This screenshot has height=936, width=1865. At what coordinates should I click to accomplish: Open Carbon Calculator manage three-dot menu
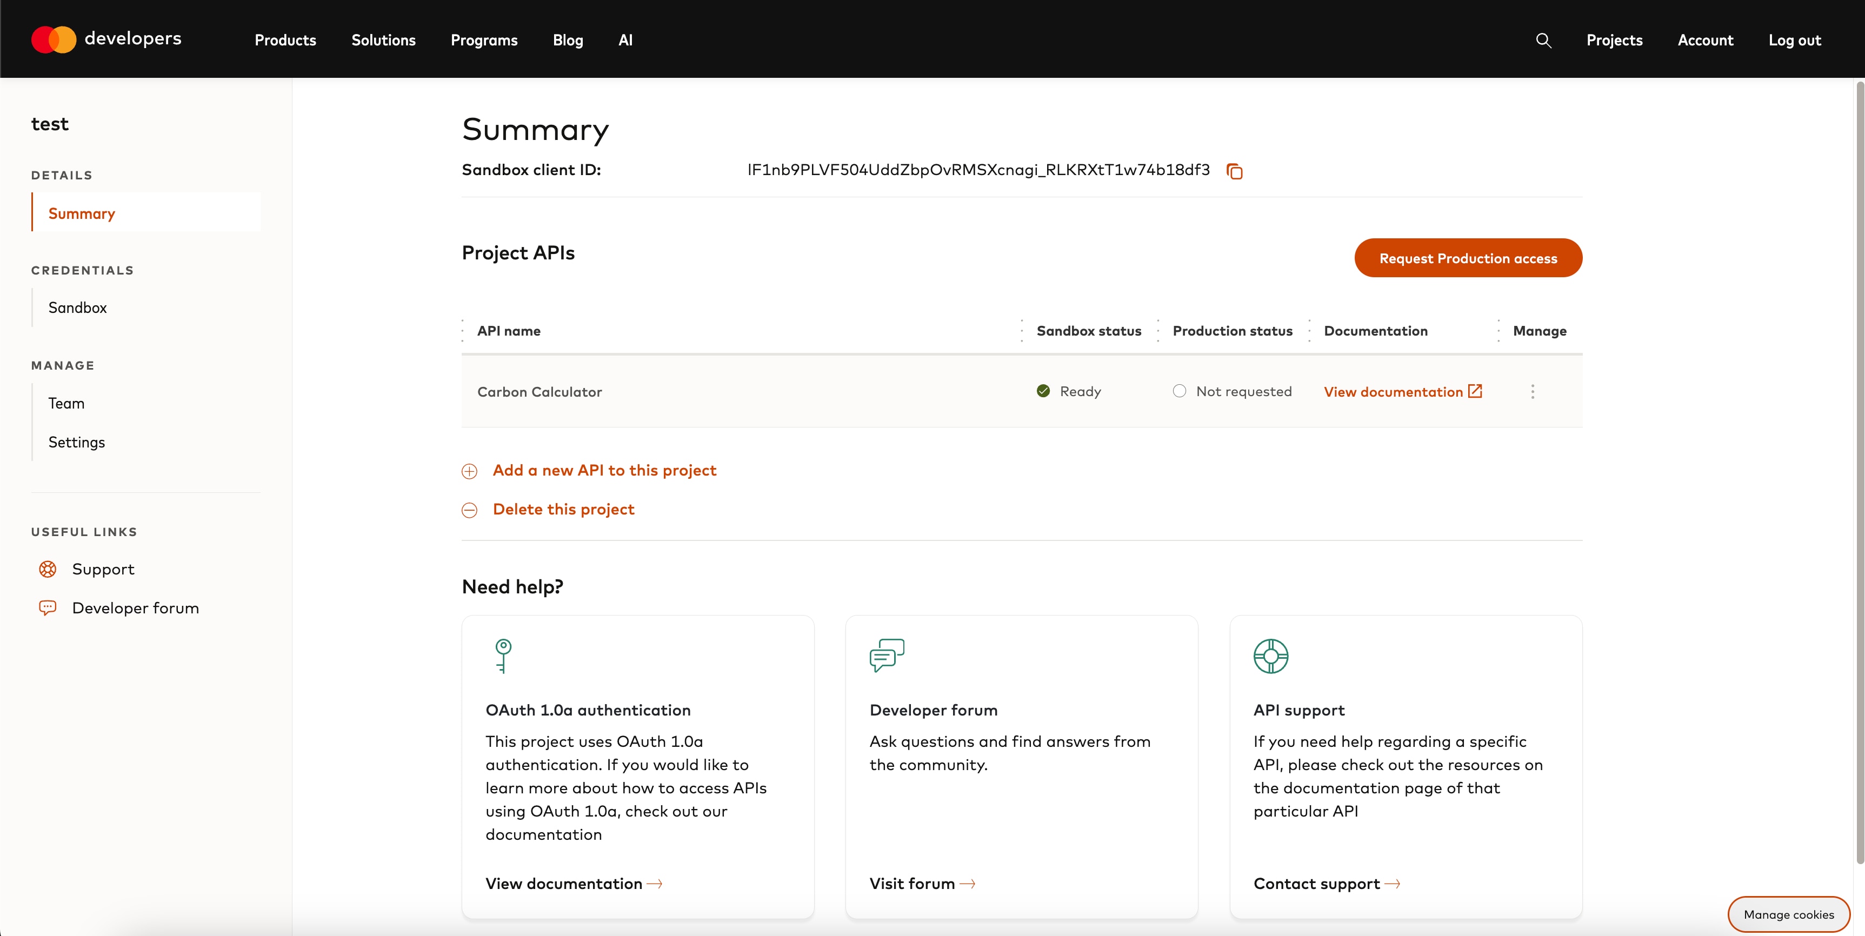1532,392
